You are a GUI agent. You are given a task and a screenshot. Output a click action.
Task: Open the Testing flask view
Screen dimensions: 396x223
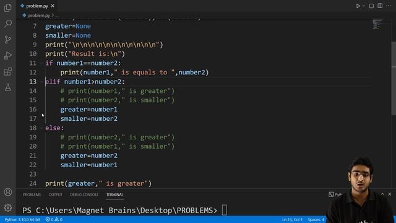(8, 87)
